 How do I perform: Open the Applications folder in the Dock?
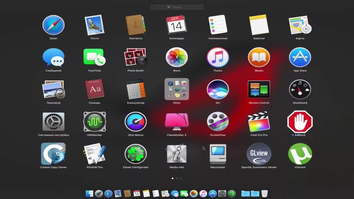(x=245, y=193)
